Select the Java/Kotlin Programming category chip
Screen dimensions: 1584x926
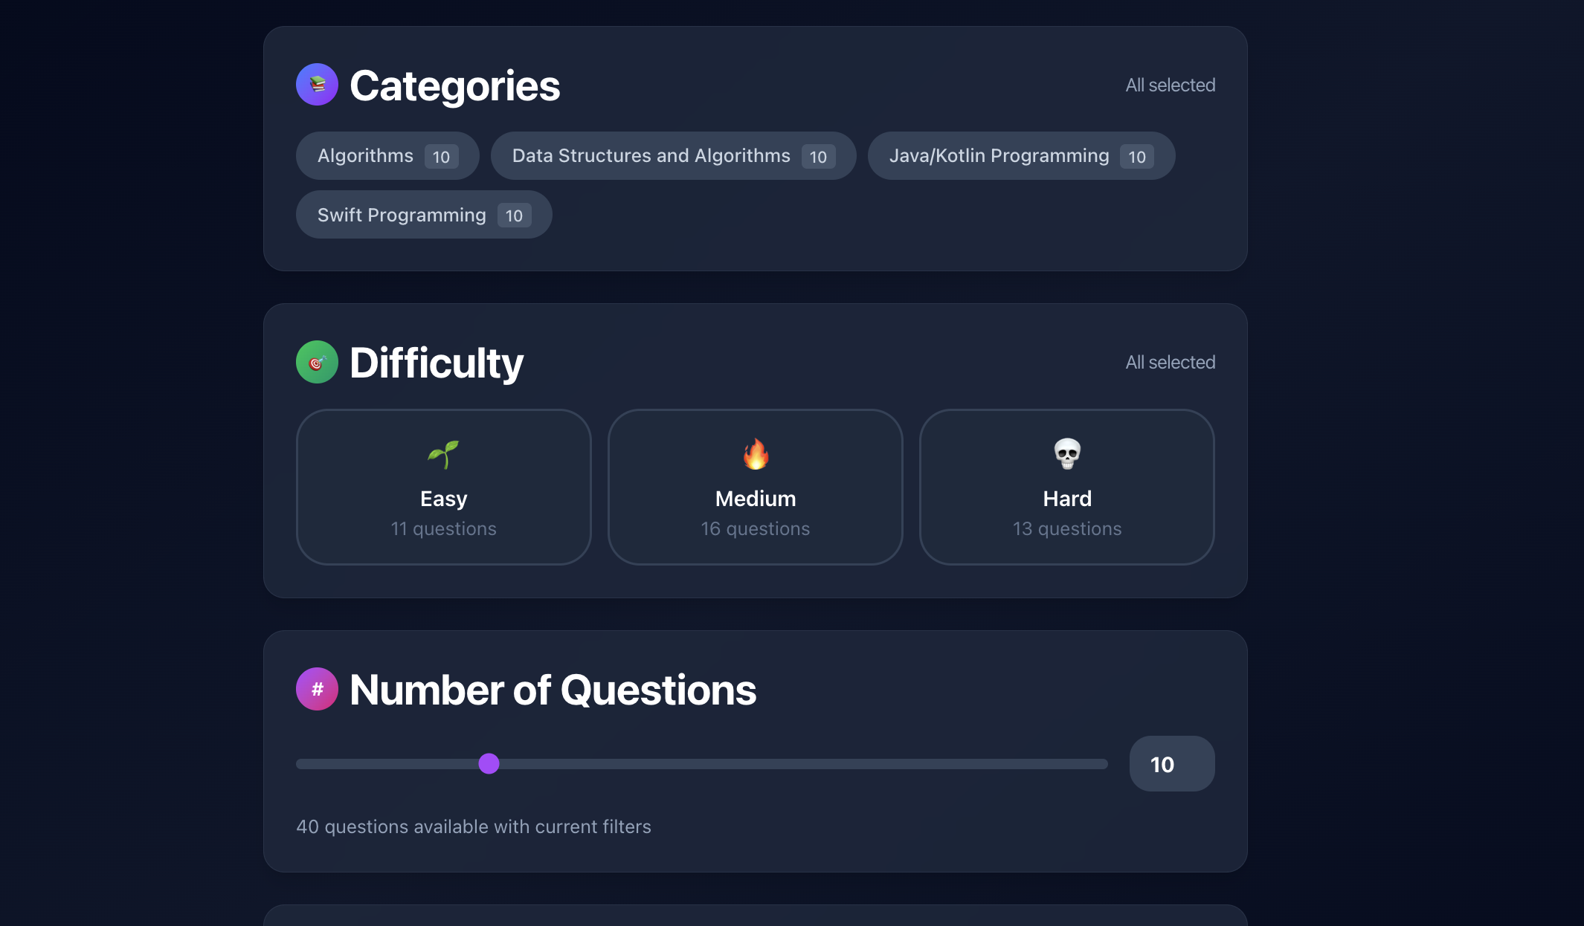1020,156
